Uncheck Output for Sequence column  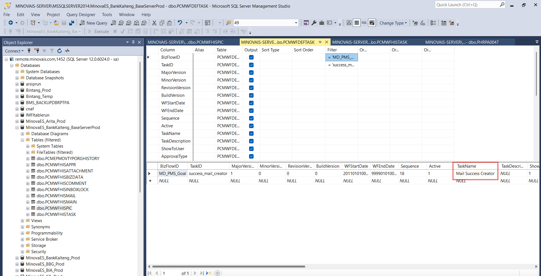251,118
